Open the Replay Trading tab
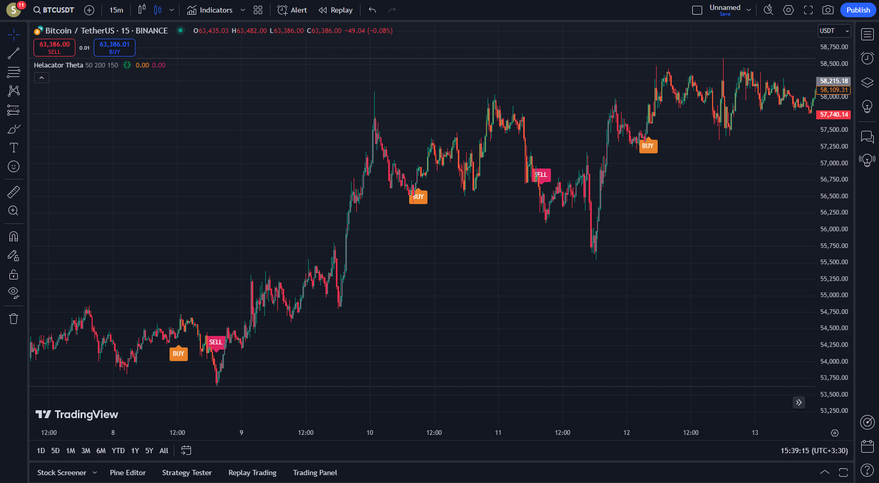This screenshot has height=483, width=879. [x=252, y=473]
